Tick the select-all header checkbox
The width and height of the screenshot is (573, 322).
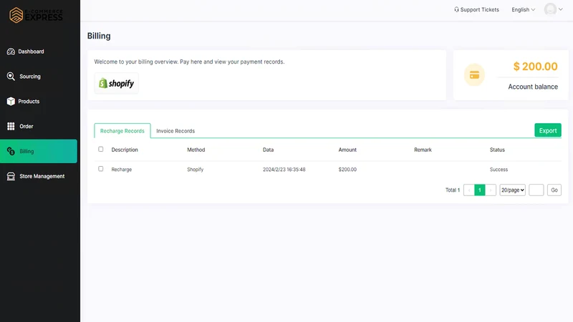tap(100, 149)
